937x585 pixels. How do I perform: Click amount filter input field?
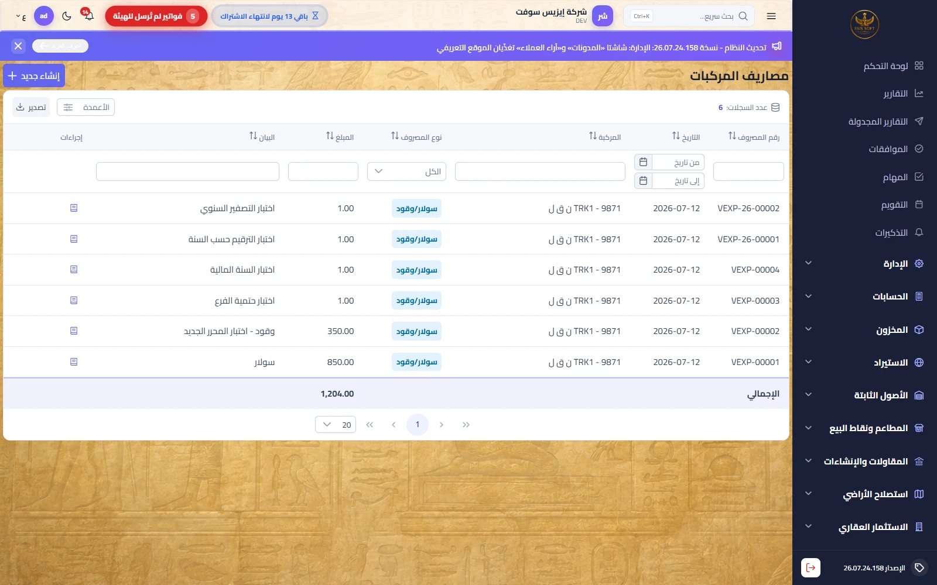[x=323, y=171]
